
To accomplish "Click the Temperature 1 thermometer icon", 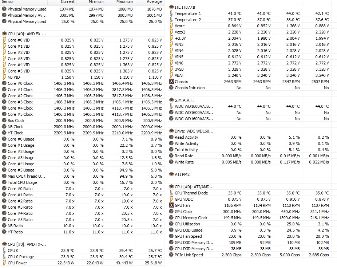I will pos(171,13).
